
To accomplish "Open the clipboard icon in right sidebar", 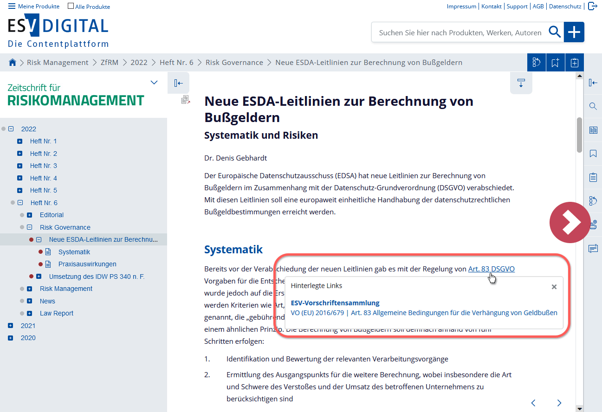I will pyautogui.click(x=593, y=177).
